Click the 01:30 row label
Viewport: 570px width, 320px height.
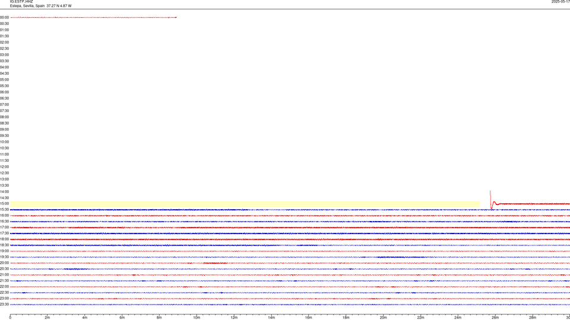click(4, 36)
